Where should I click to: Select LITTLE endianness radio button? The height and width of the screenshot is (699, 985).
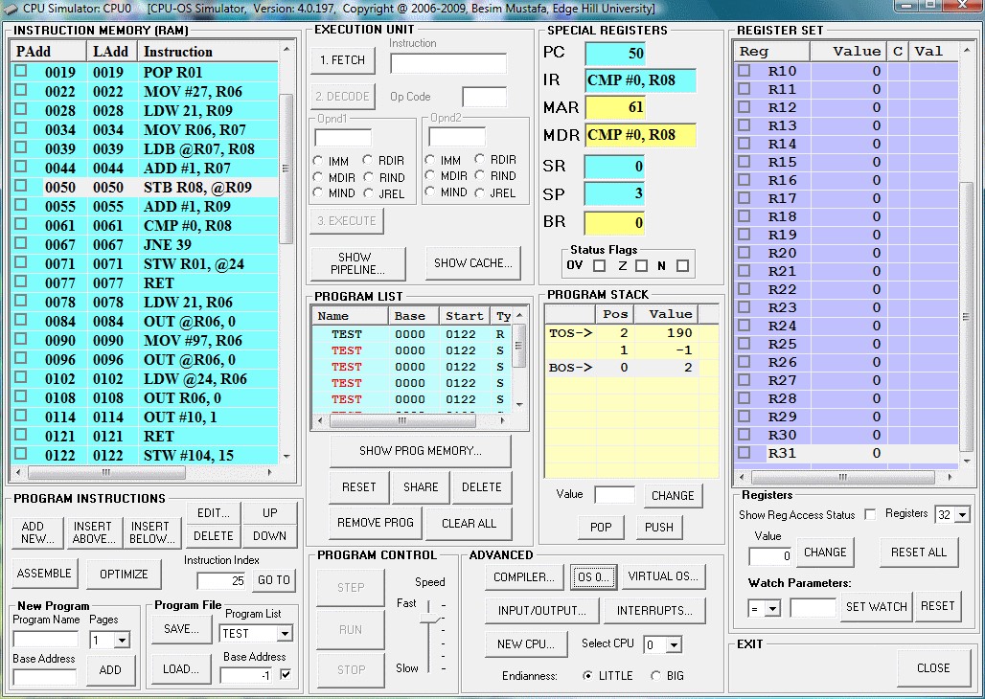coord(587,676)
